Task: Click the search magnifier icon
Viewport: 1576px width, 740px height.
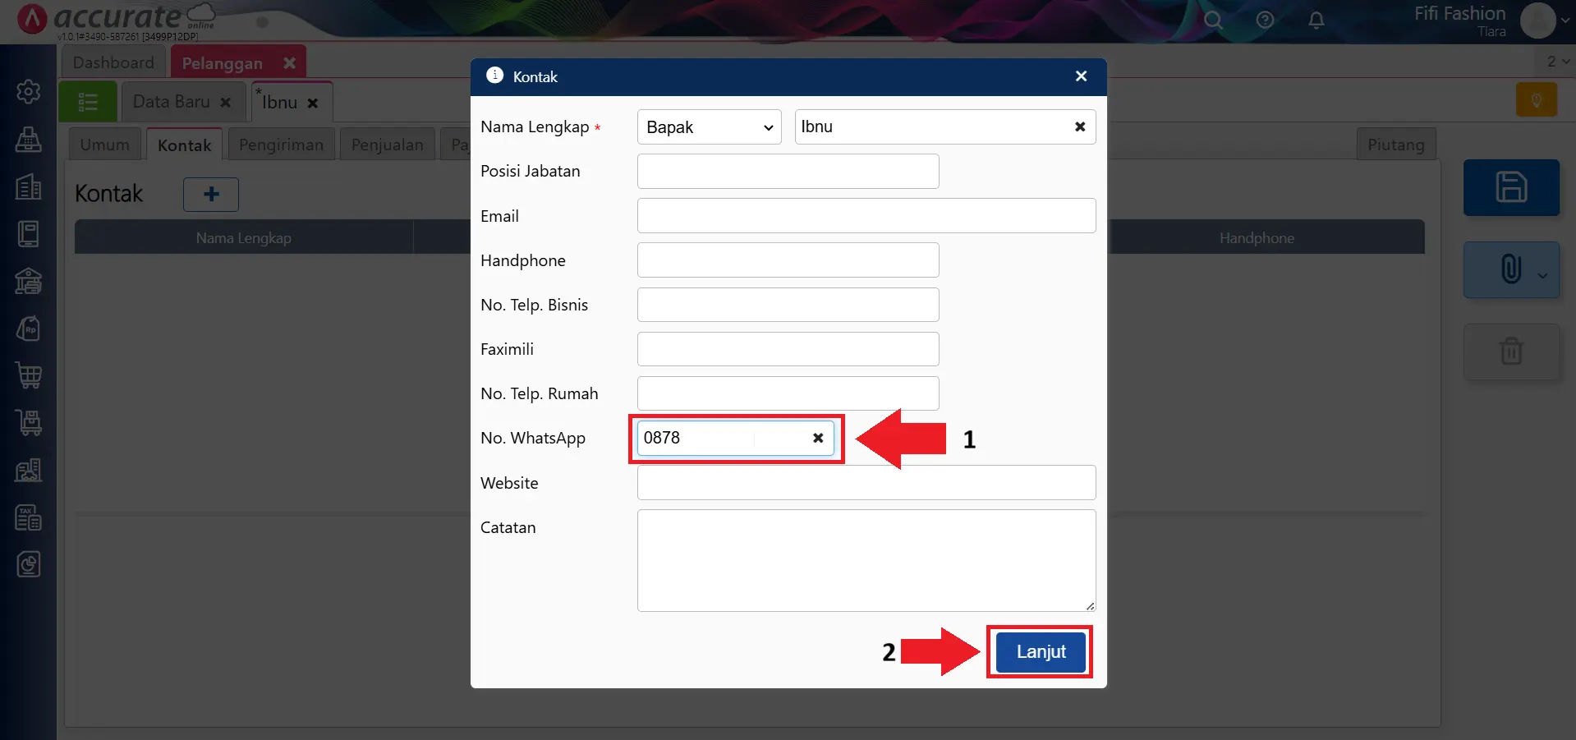Action: [1213, 21]
